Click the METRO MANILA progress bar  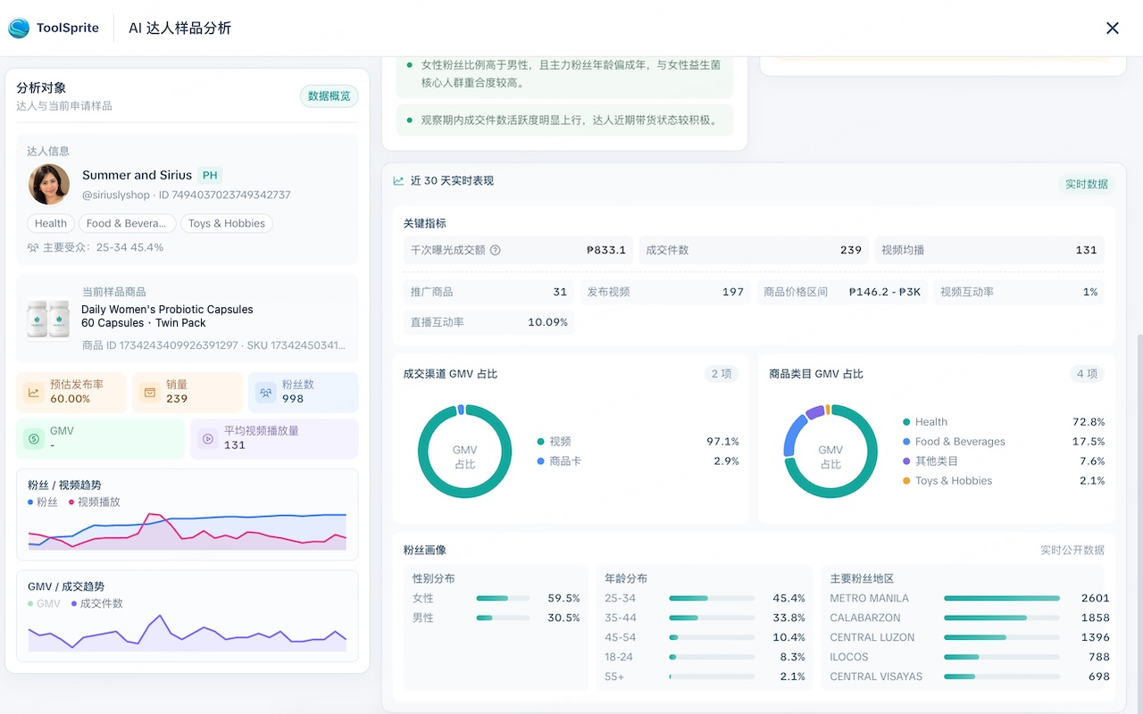[1002, 598]
